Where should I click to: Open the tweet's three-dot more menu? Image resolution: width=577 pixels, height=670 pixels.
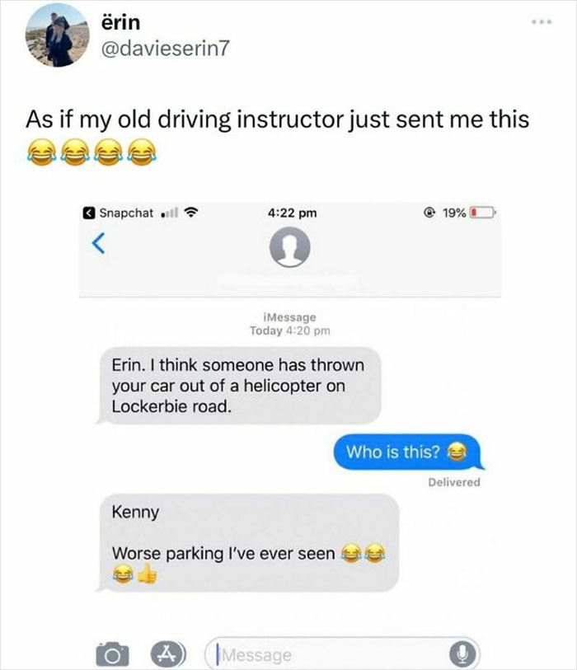click(542, 21)
